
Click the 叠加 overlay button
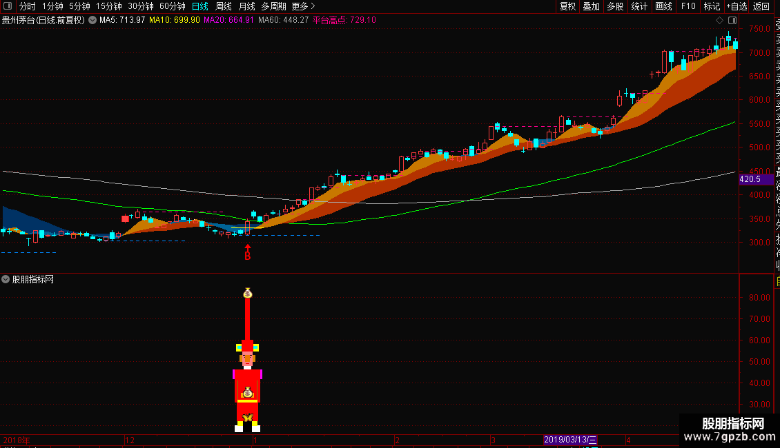tap(592, 6)
